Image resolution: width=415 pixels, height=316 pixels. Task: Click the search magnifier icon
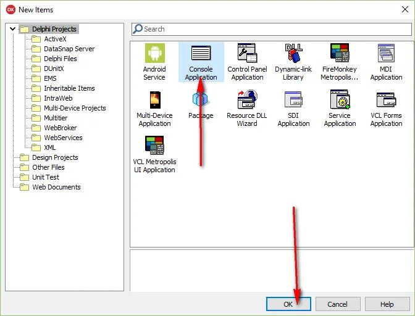click(138, 29)
